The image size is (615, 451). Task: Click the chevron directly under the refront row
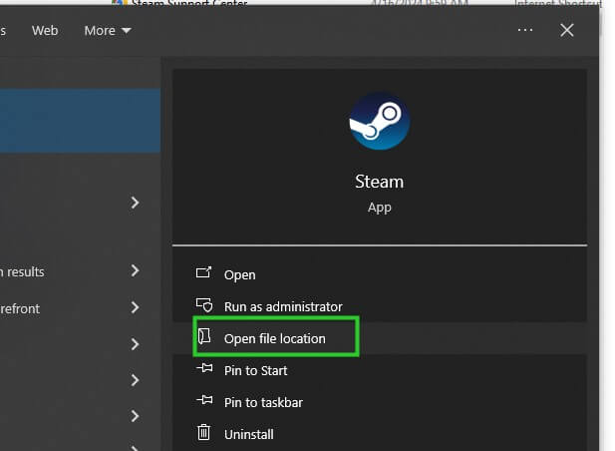coord(135,344)
